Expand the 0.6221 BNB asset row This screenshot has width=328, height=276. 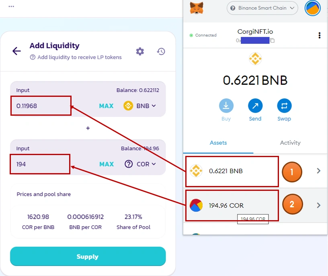[x=318, y=171]
